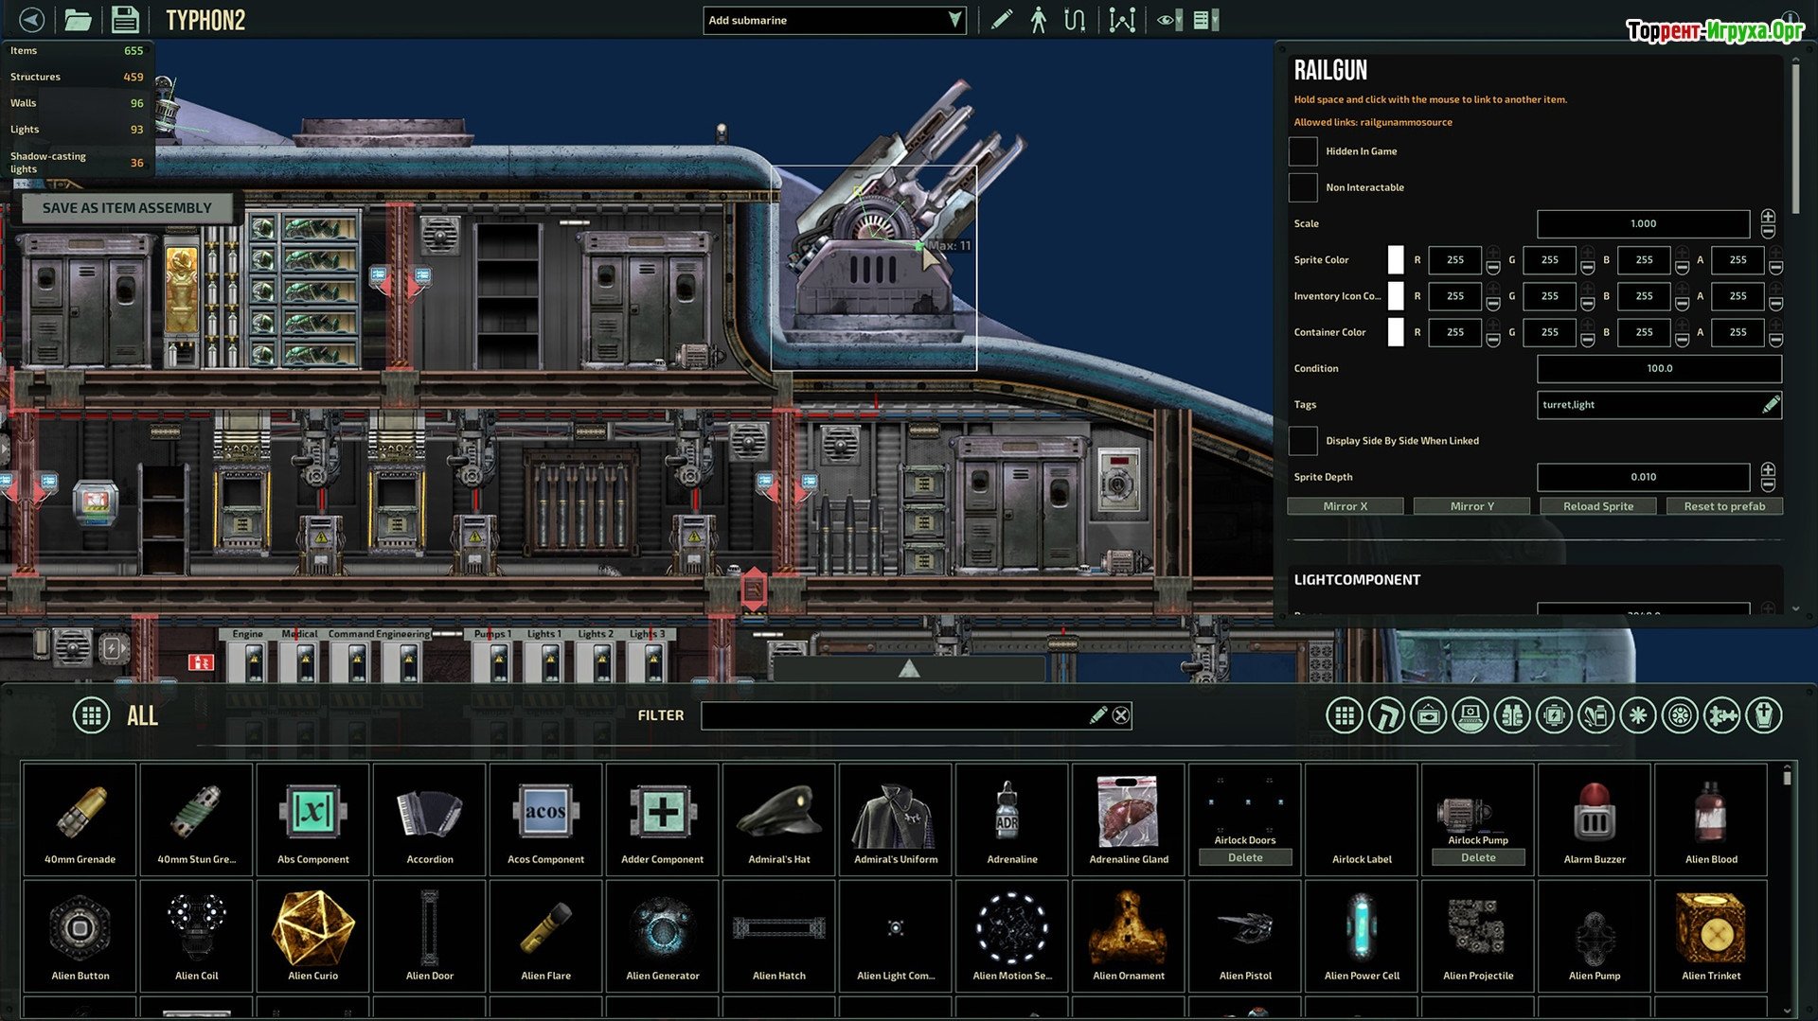Expand the item panel using the triangle handle

click(909, 669)
